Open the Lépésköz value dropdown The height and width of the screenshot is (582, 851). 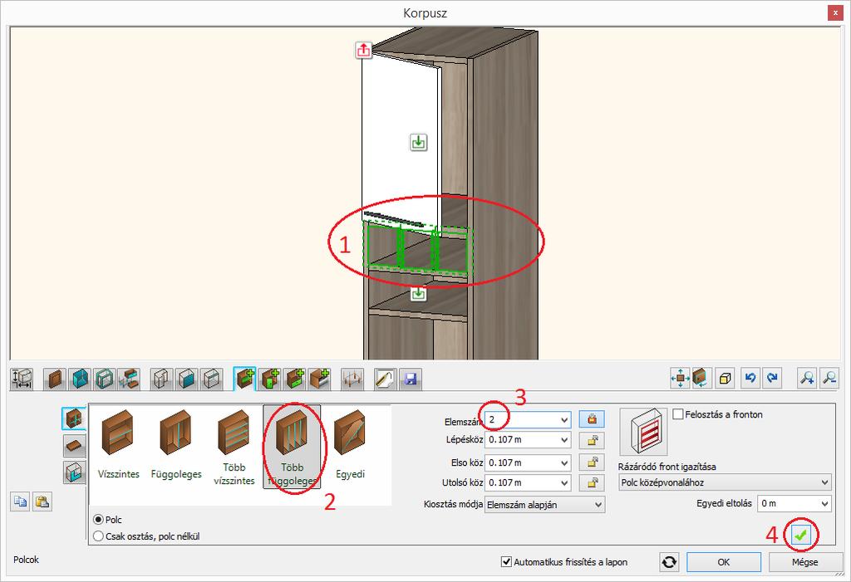[x=564, y=440]
